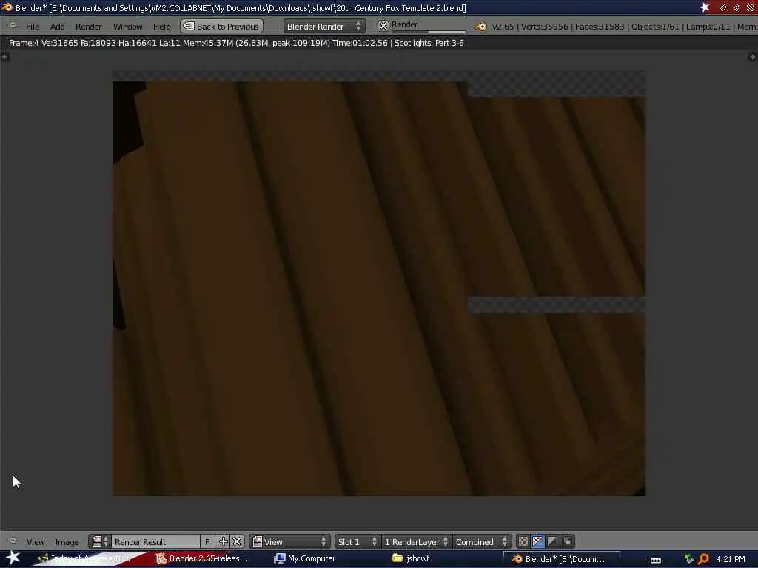Click the network connection tray icon
The width and height of the screenshot is (758, 568).
[689, 559]
